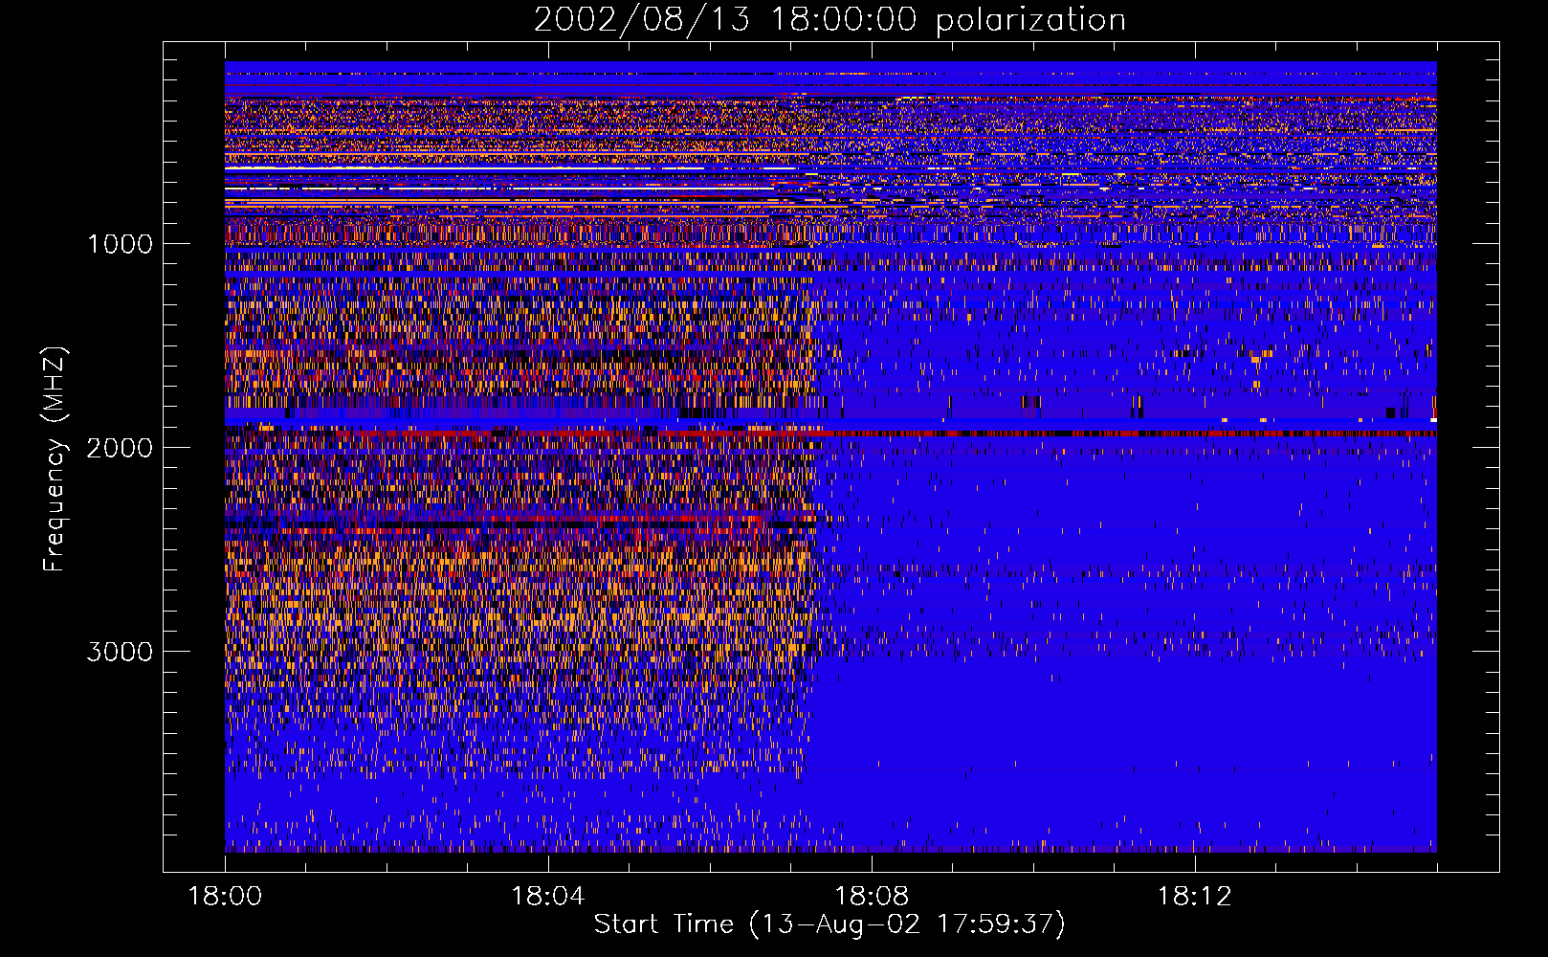Click the 18:04 time axis label

click(x=548, y=897)
